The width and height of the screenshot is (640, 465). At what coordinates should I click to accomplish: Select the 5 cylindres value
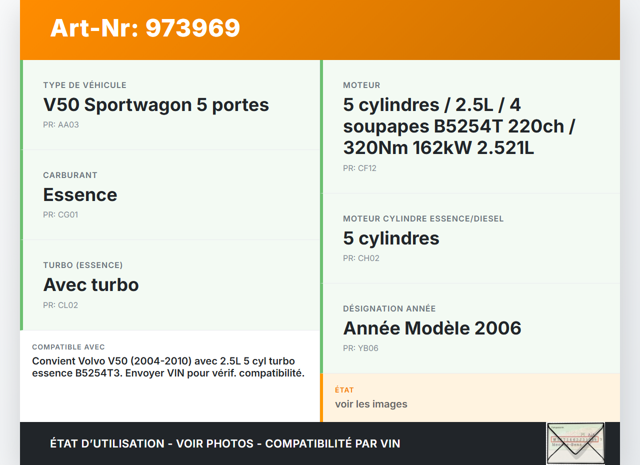(x=391, y=238)
